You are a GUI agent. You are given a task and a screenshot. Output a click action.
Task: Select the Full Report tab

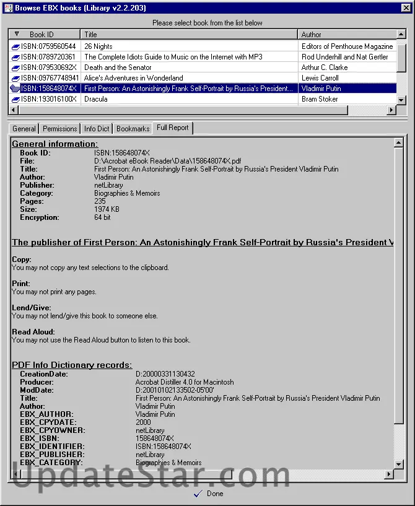173,128
